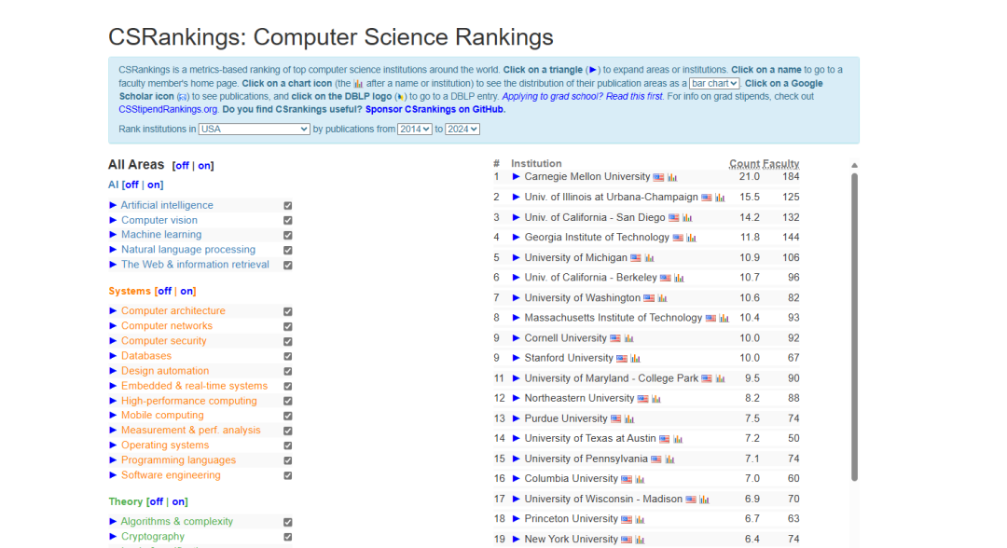Click chart icon for University of Washington

[x=662, y=298]
